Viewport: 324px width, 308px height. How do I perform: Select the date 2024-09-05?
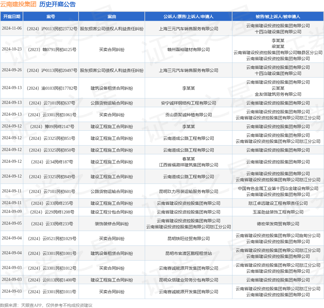(12, 223)
